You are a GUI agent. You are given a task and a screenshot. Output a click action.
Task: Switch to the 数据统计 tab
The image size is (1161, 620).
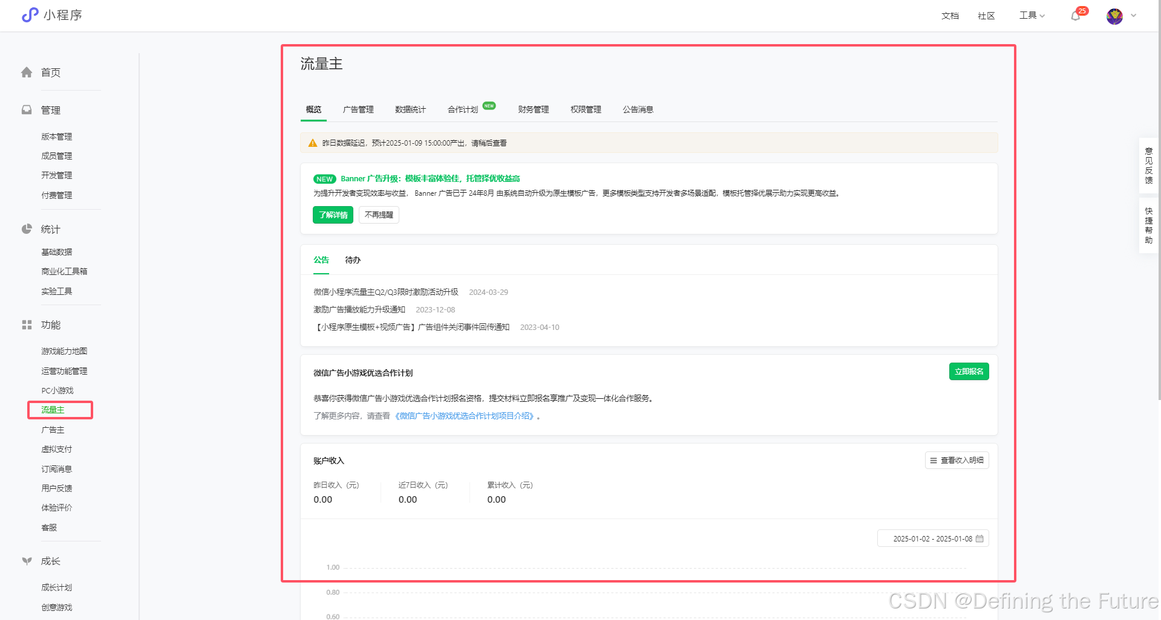point(410,109)
